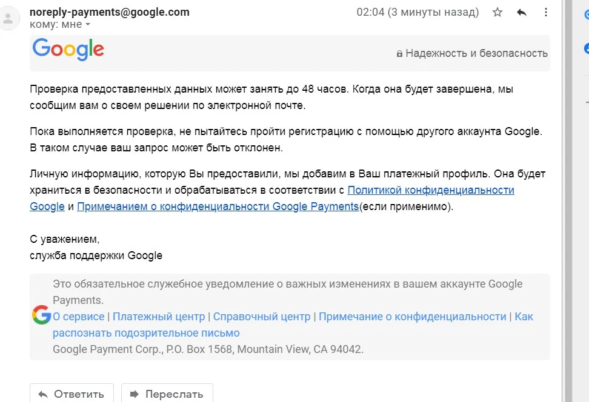589x402 pixels.
Task: Click the Надежность и безопасность text
Action: 476,53
